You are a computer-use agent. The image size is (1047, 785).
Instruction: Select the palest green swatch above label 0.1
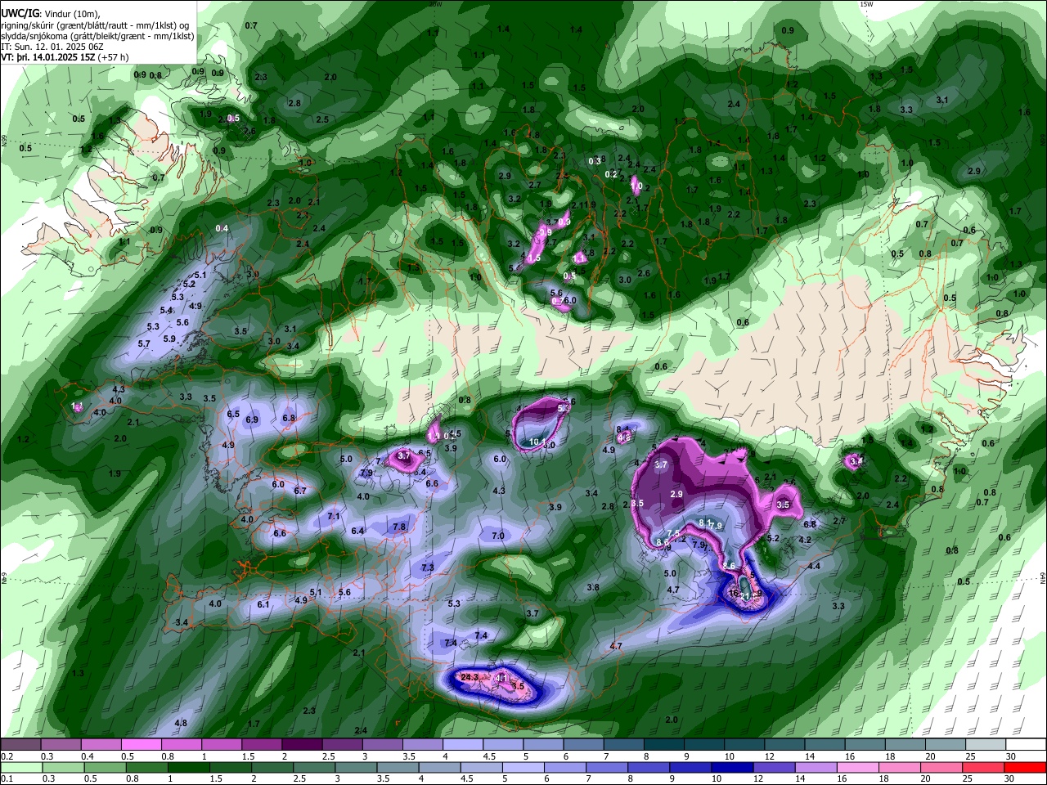click(21, 767)
